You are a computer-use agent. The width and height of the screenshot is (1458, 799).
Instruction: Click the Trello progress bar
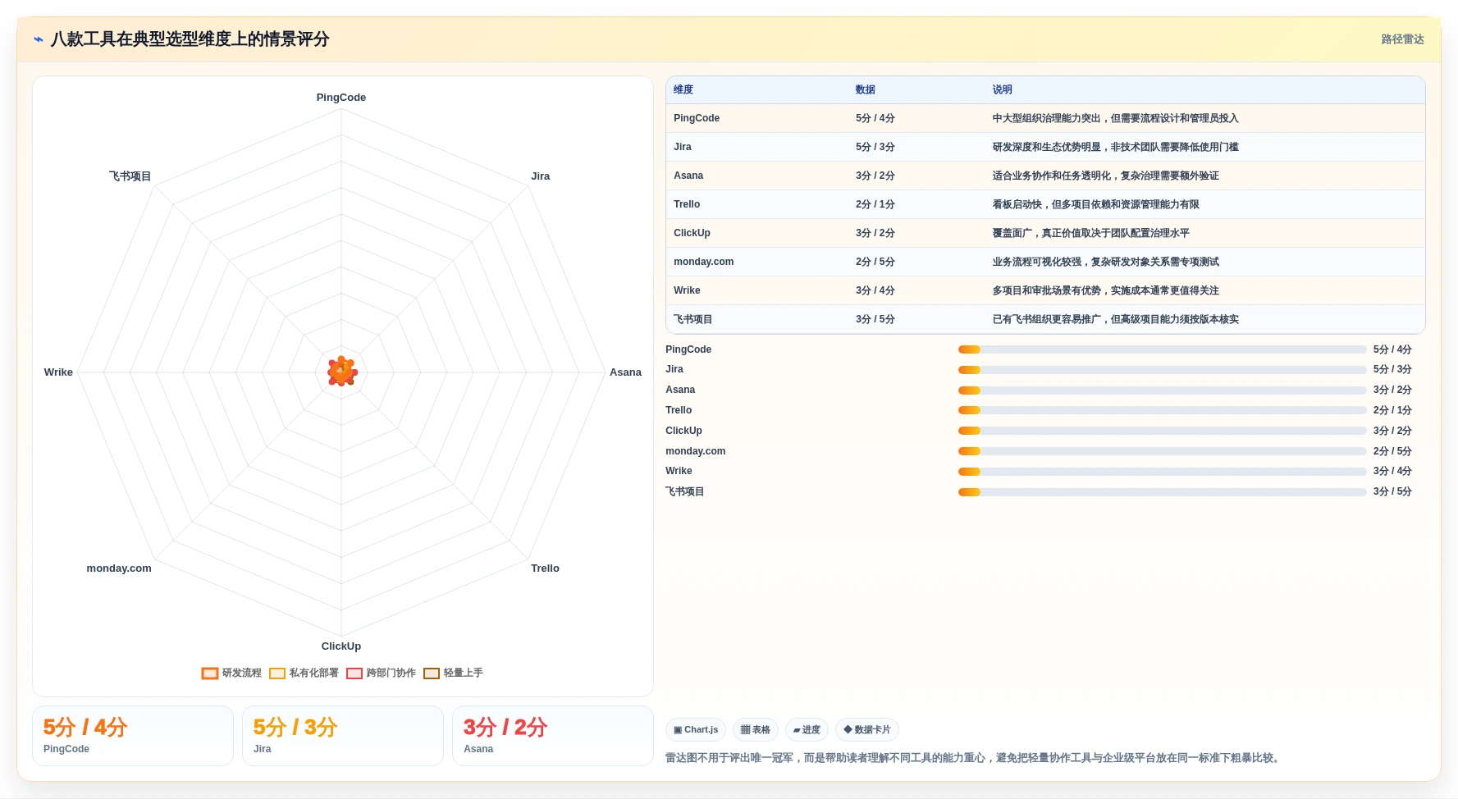pos(1163,410)
